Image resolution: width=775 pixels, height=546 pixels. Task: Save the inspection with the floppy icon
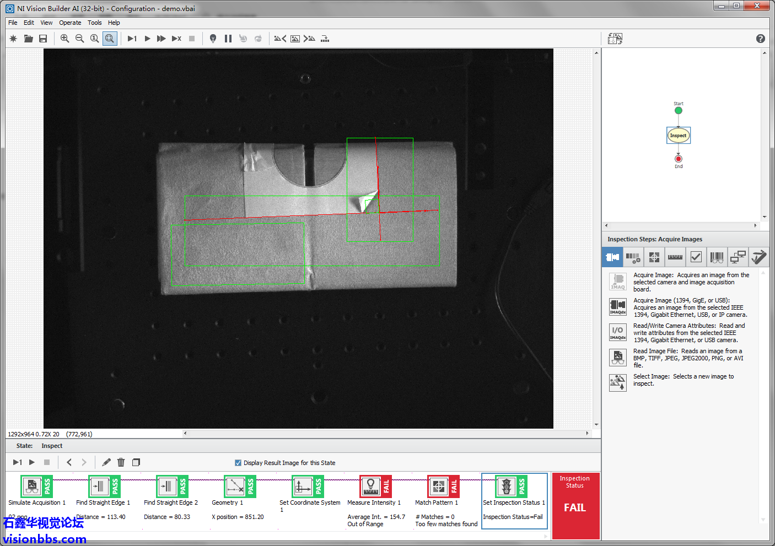pos(43,39)
